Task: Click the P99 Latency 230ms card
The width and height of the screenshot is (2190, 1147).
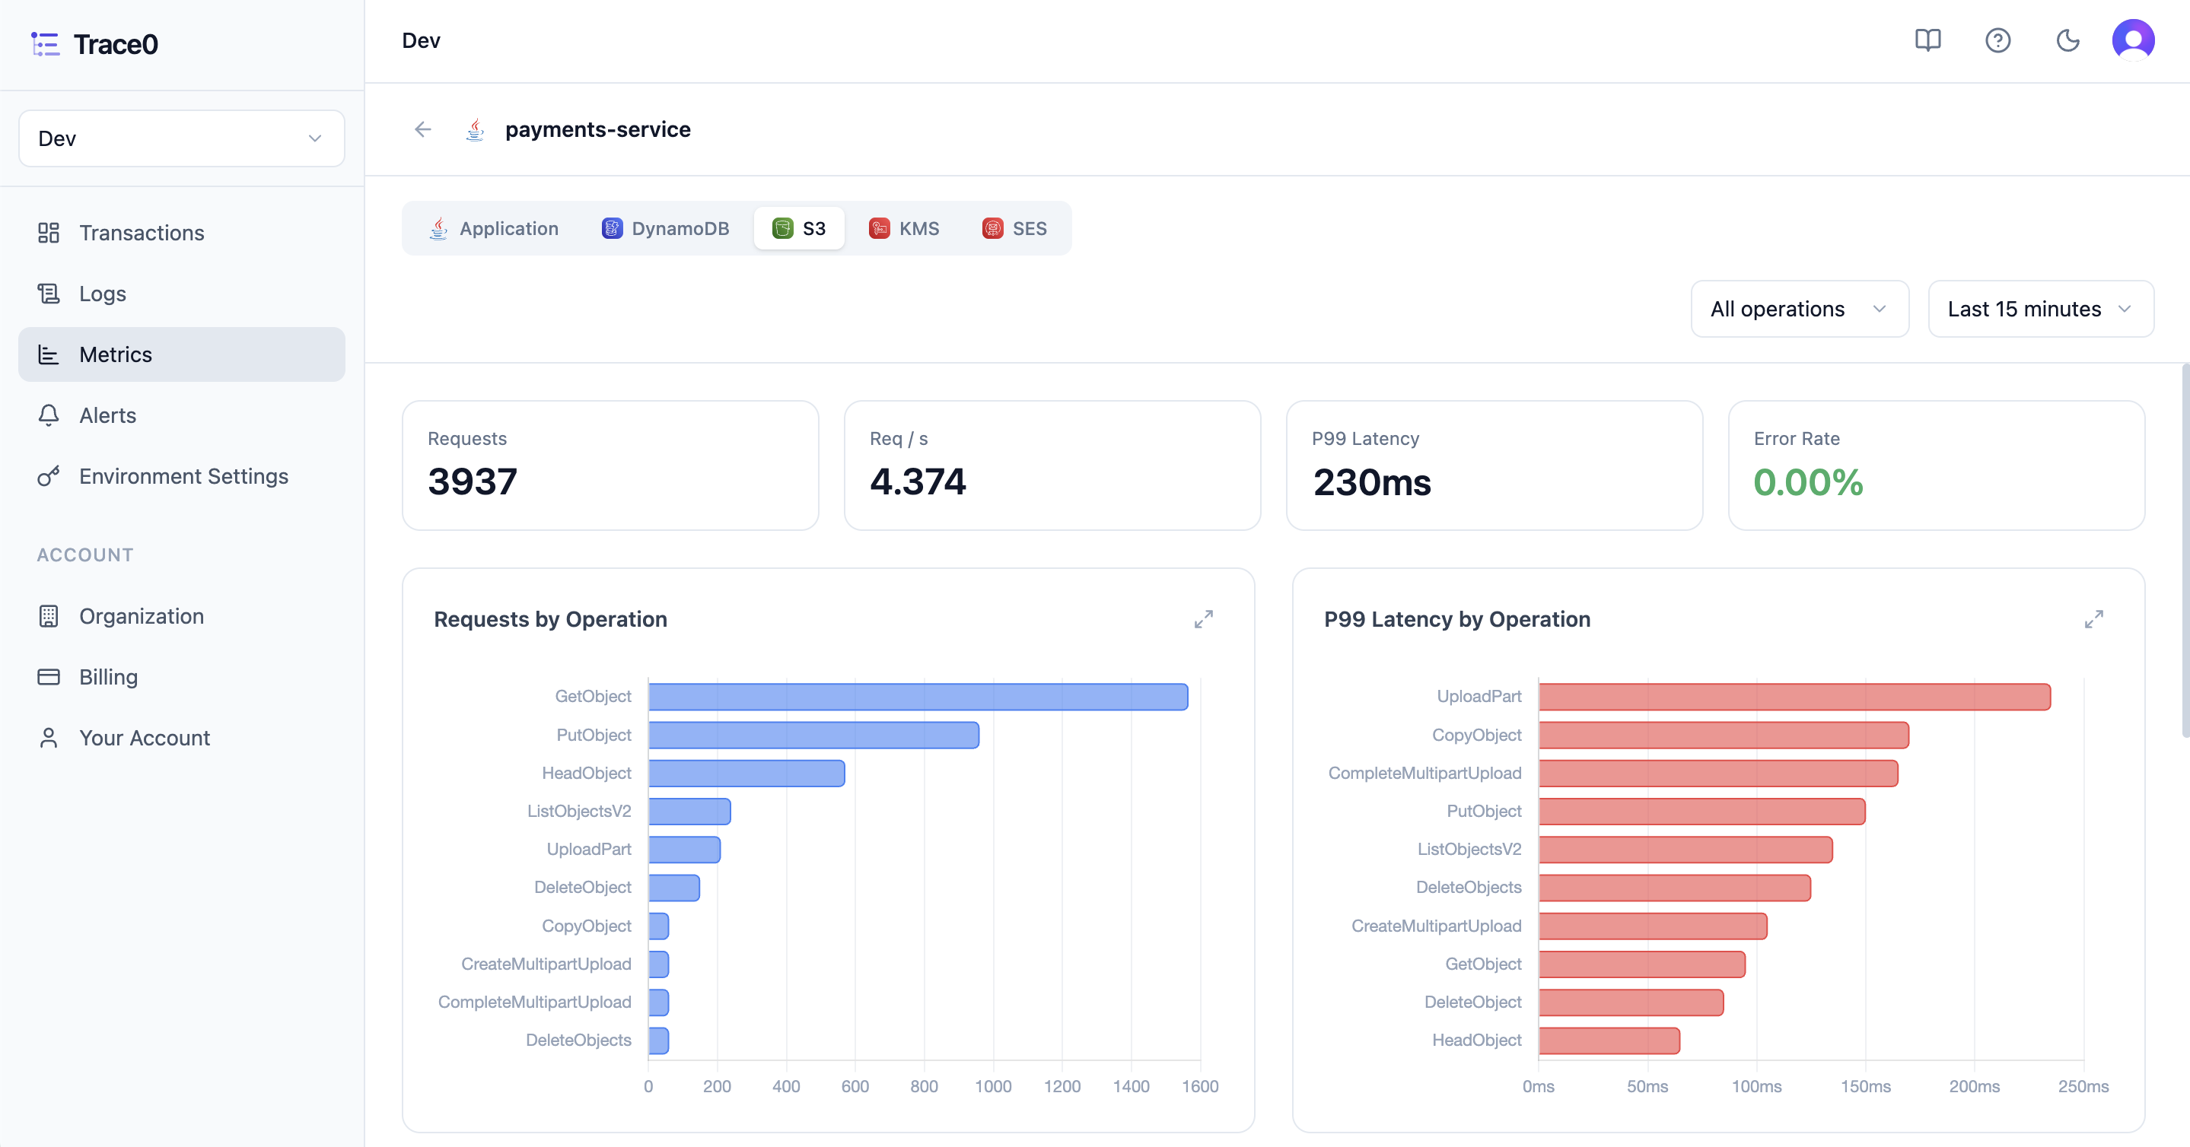Action: (x=1494, y=465)
